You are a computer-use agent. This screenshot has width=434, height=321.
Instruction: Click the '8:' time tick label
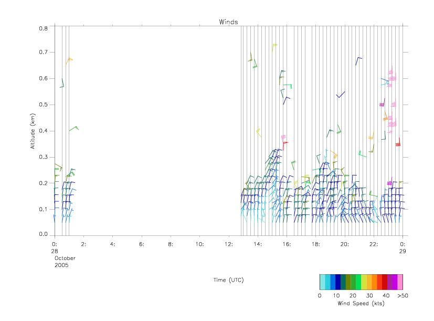[171, 244]
